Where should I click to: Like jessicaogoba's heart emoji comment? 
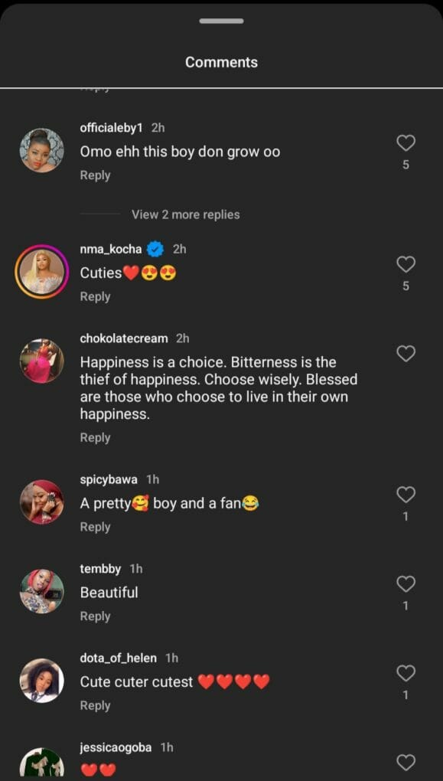tap(406, 762)
